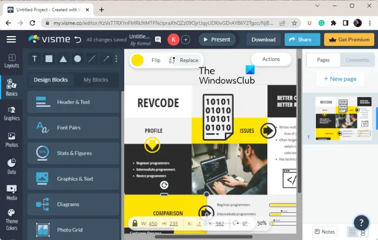Toggle the aspect ratio lock
Viewport: 378px width, 240px height.
(x=135, y=223)
